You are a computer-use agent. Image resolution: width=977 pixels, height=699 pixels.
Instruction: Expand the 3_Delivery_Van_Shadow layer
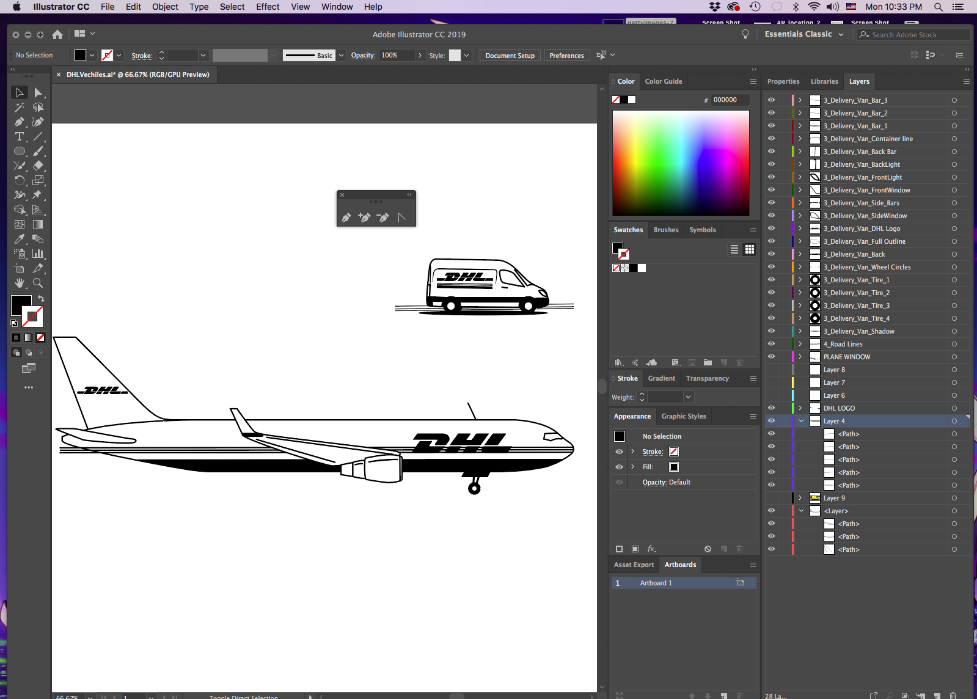[800, 331]
